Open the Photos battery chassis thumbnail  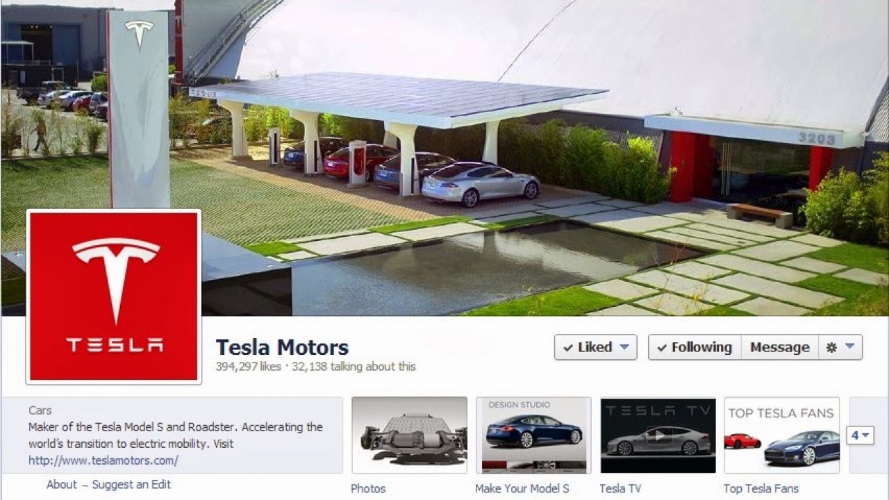click(409, 435)
